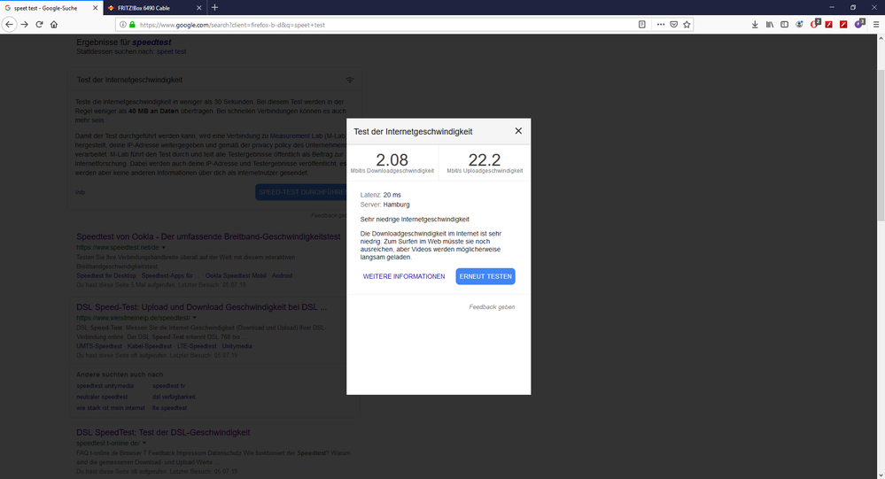This screenshot has height=479, width=885.
Task: Open the Firefox hamburger menu
Action: pos(876,25)
